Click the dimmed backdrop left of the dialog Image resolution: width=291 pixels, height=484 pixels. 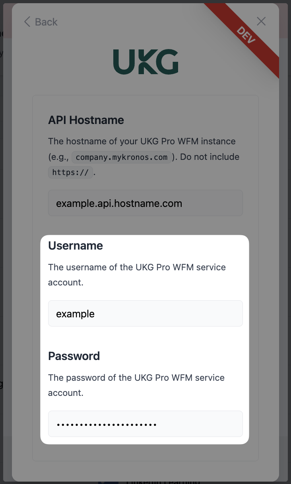[x=6, y=239]
